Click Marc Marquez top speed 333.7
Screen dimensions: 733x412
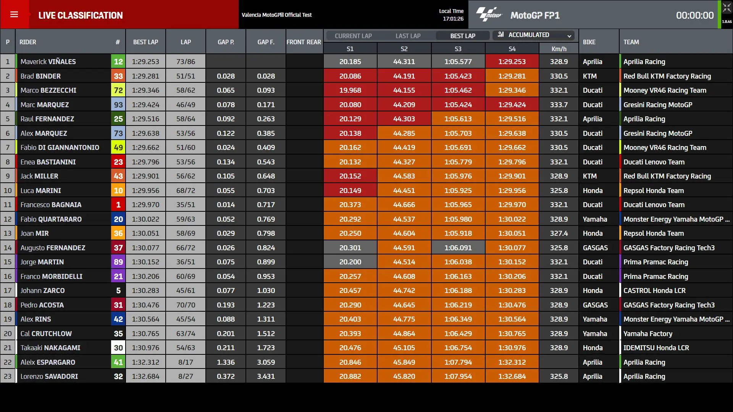coord(559,105)
